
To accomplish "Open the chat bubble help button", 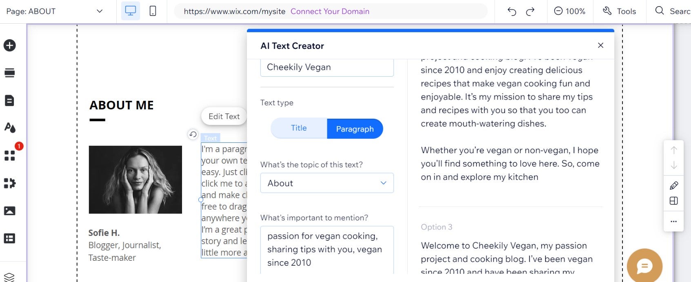I will coord(644,266).
